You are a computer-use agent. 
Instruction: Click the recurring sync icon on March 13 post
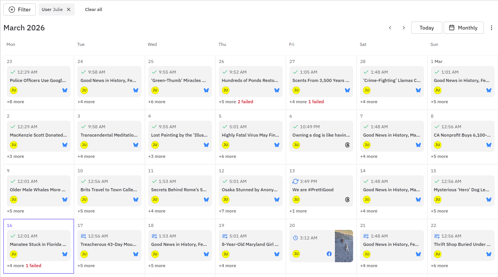point(295,181)
